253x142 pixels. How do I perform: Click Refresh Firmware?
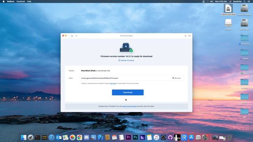click(x=126, y=60)
